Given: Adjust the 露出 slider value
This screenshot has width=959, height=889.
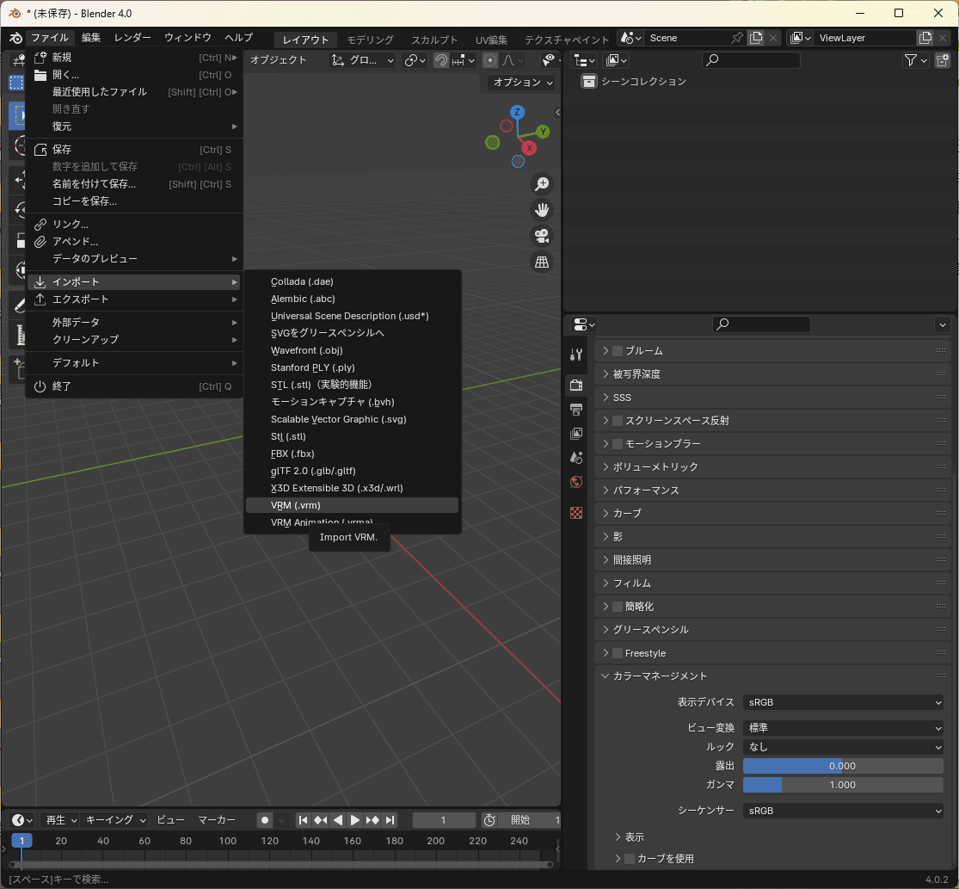Looking at the screenshot, I should click(843, 766).
